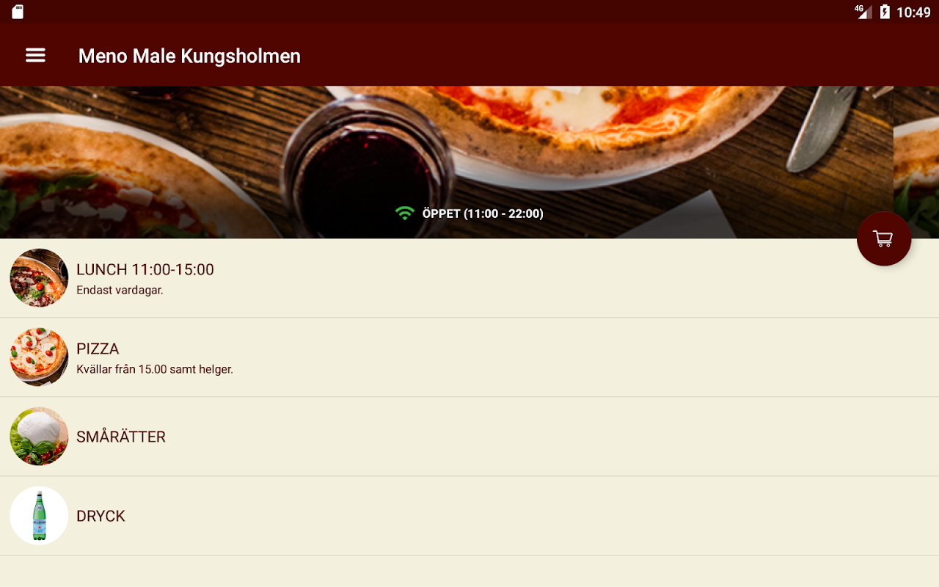Select the PIZZA menu category
The height and width of the screenshot is (587, 939).
(469, 357)
